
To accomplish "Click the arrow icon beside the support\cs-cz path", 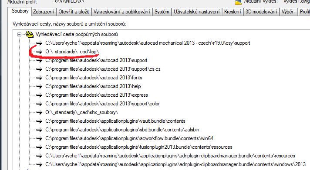I will click(39, 69).
